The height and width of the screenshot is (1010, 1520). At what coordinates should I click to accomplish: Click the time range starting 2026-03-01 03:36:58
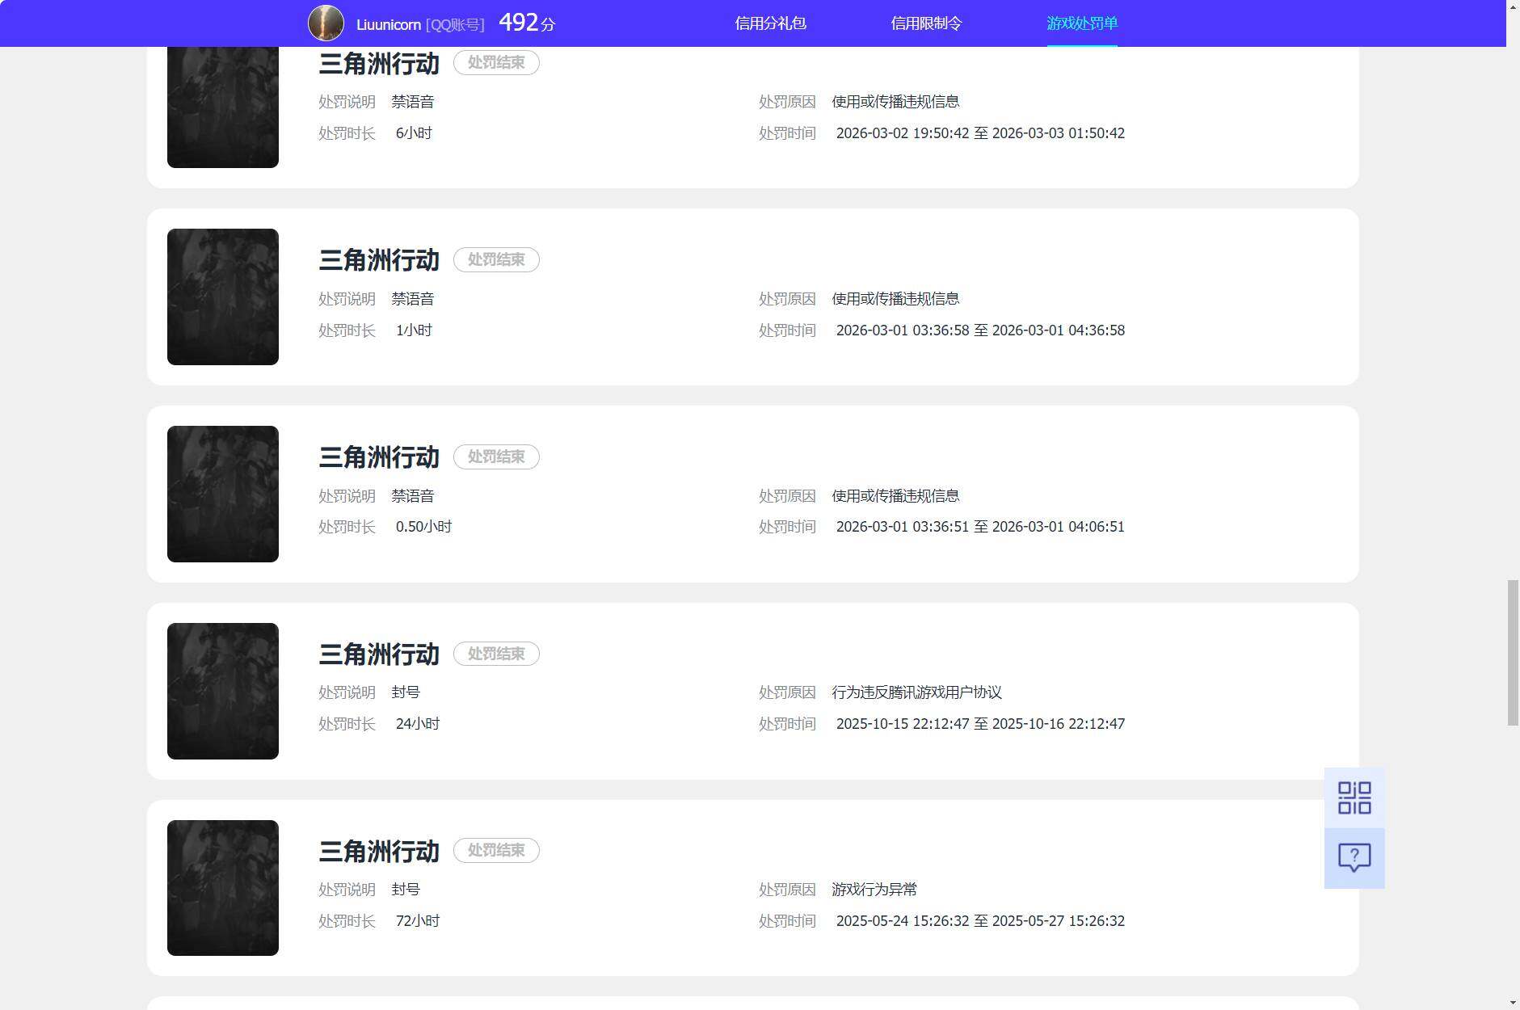(980, 330)
